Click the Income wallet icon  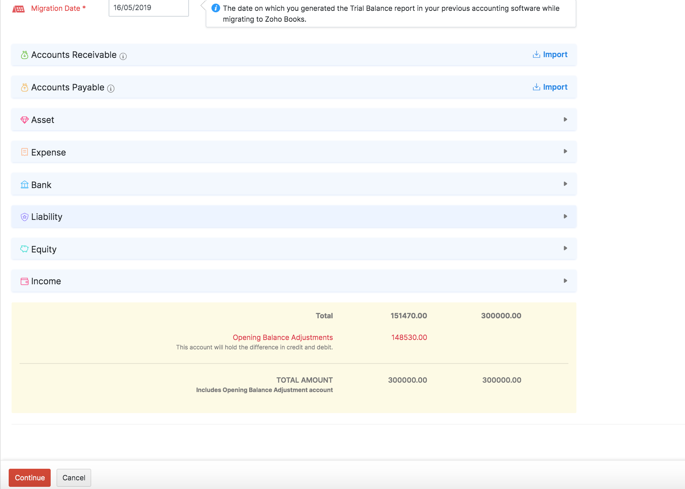pos(25,281)
